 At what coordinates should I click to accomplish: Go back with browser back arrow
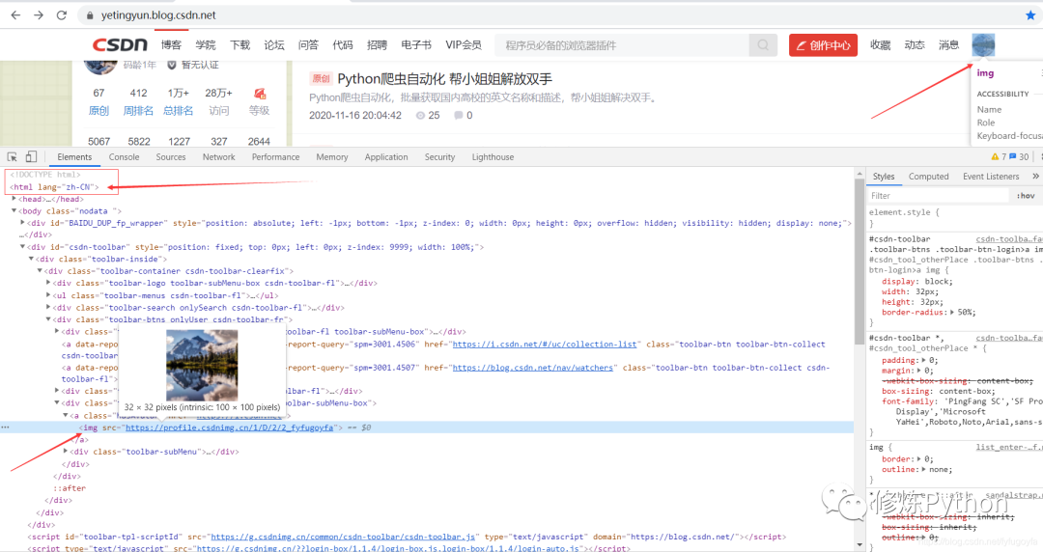click(x=15, y=14)
